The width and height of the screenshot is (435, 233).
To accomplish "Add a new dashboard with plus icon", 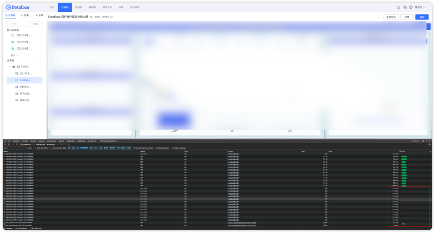I will [40, 60].
